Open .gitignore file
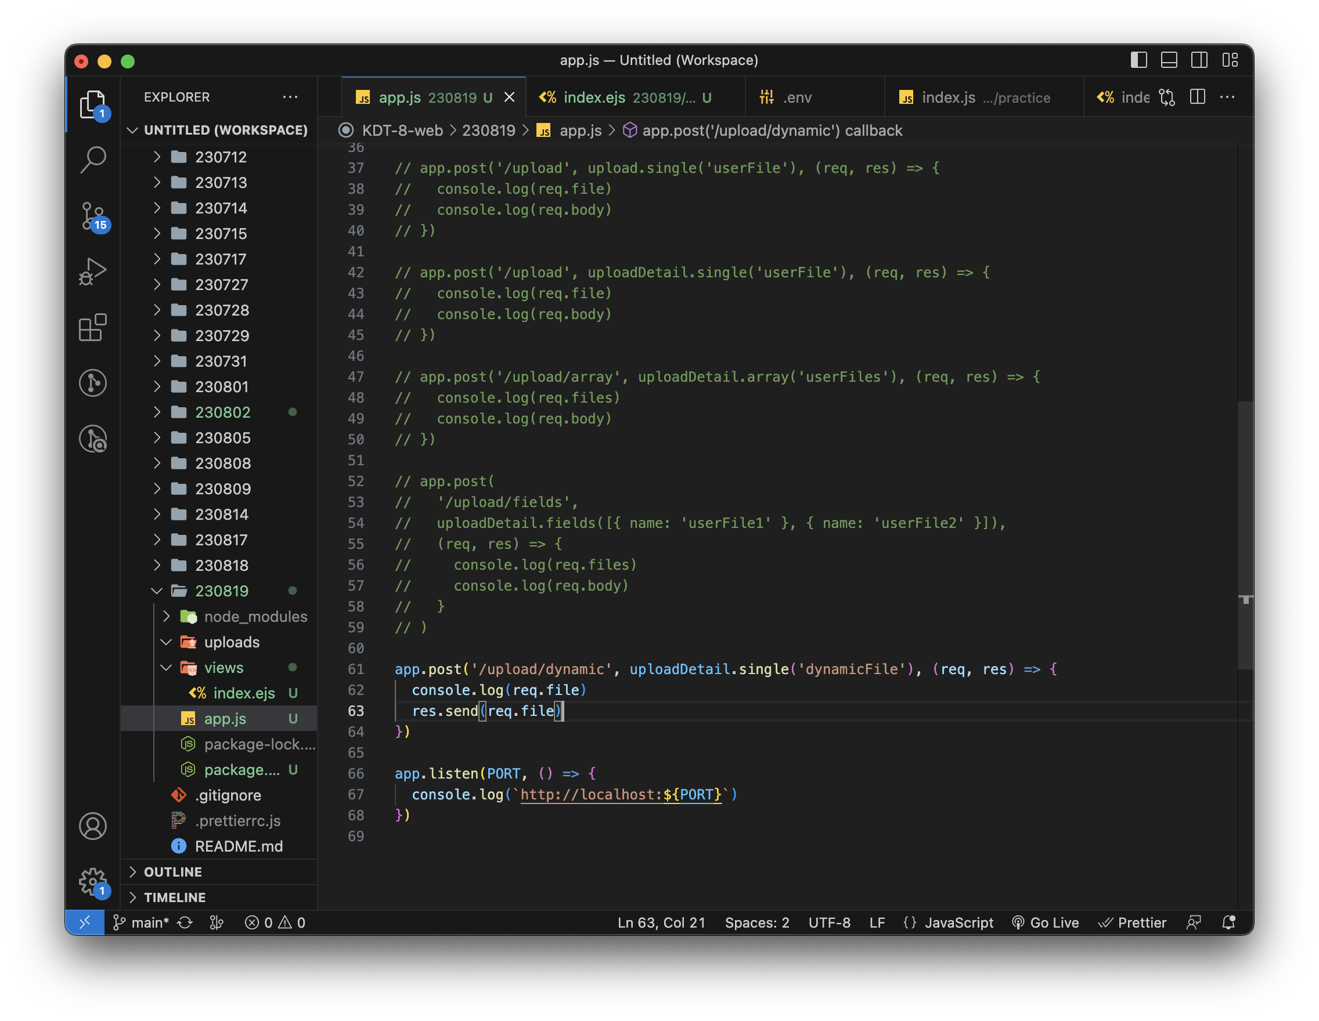 click(219, 795)
